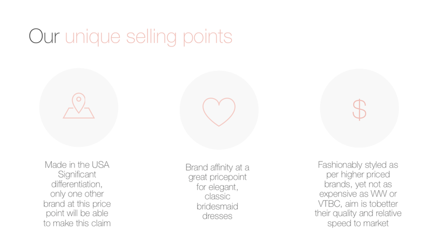Image resolution: width=432 pixels, height=236 pixels.
Task: Select the "Brand affinity at a" line
Action: pos(218,167)
